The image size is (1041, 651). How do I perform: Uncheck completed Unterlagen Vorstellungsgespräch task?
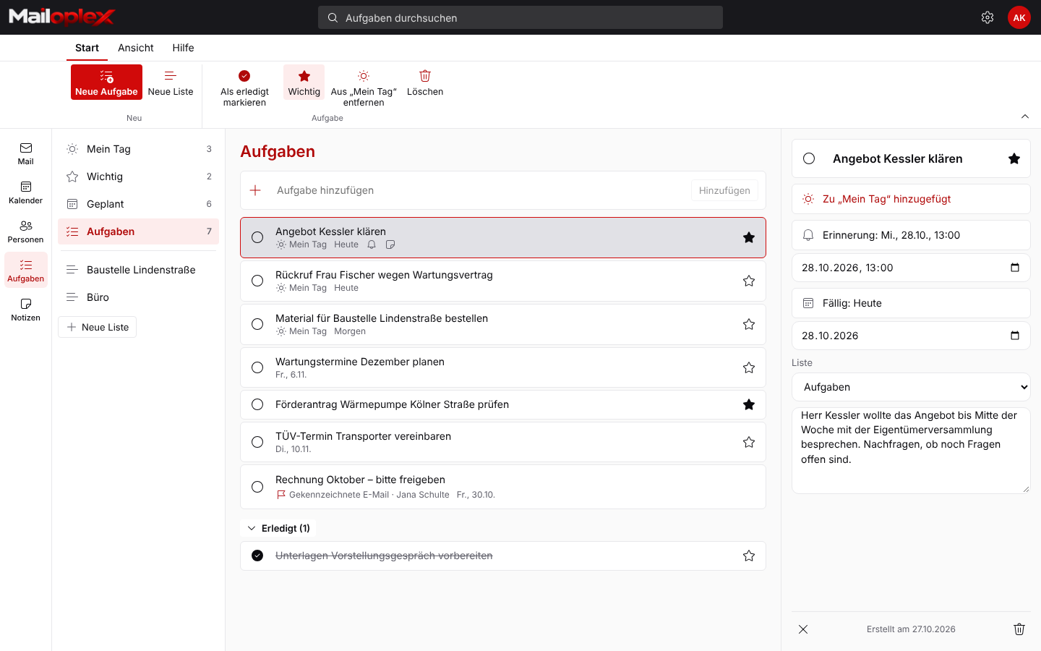[x=257, y=556]
